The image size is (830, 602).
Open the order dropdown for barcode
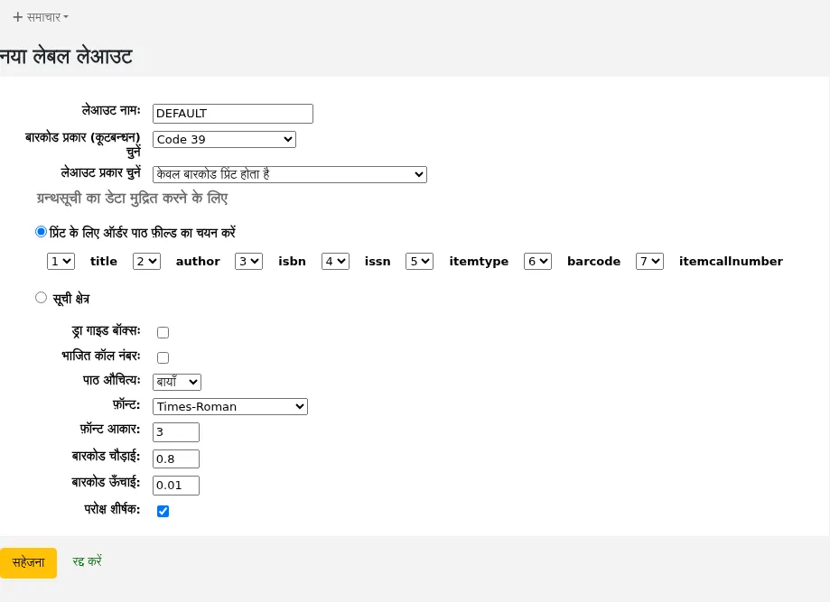(x=537, y=262)
